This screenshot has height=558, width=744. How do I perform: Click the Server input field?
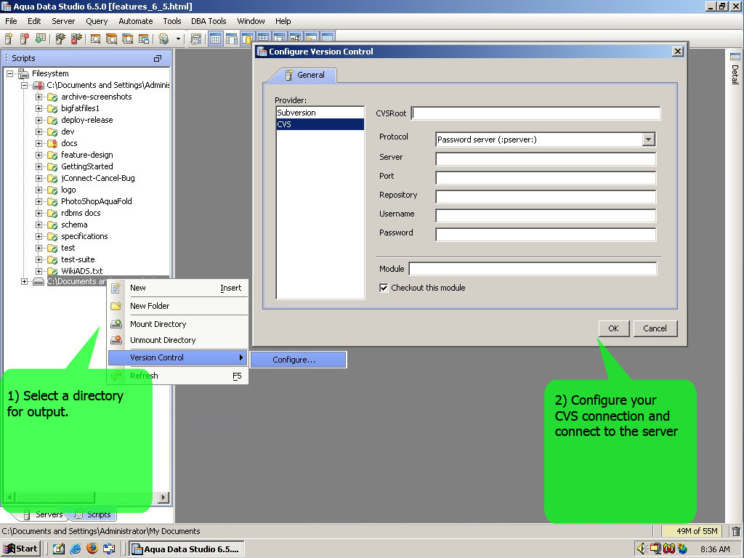pyautogui.click(x=546, y=159)
